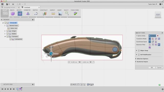Clear T-Spline Entity selection with red X
Image resolution: width=164 pixels, height=92 pixels.
158,36
